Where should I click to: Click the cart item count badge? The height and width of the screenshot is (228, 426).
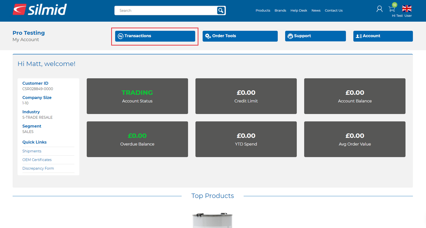[394, 5]
